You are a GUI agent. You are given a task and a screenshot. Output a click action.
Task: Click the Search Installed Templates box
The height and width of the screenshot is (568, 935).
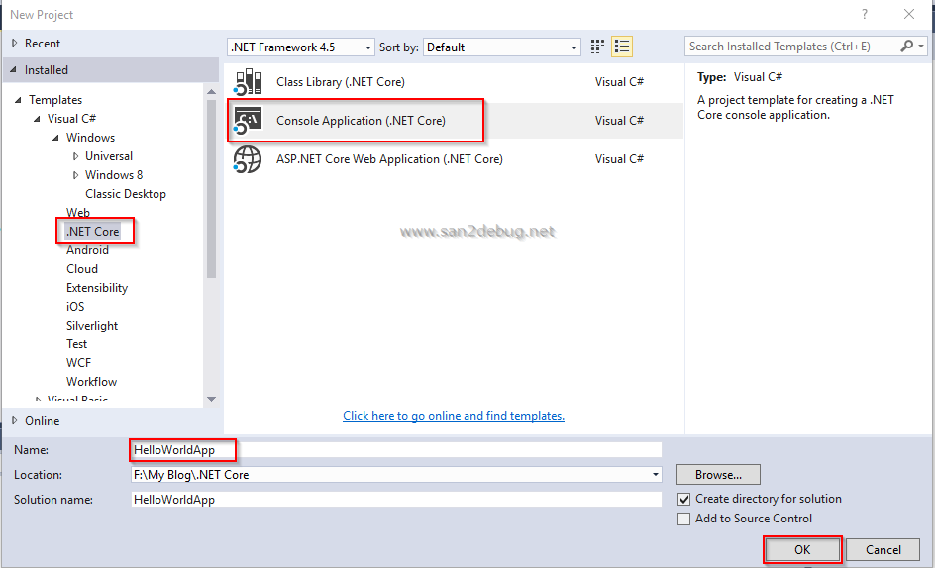[792, 46]
